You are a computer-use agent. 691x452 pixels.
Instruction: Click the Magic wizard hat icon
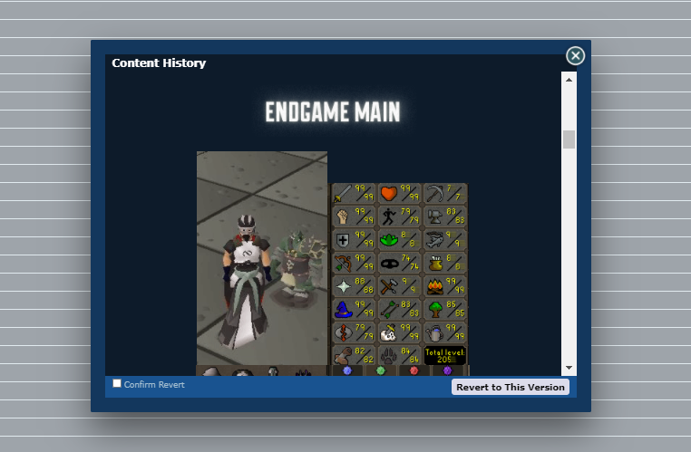(x=343, y=310)
